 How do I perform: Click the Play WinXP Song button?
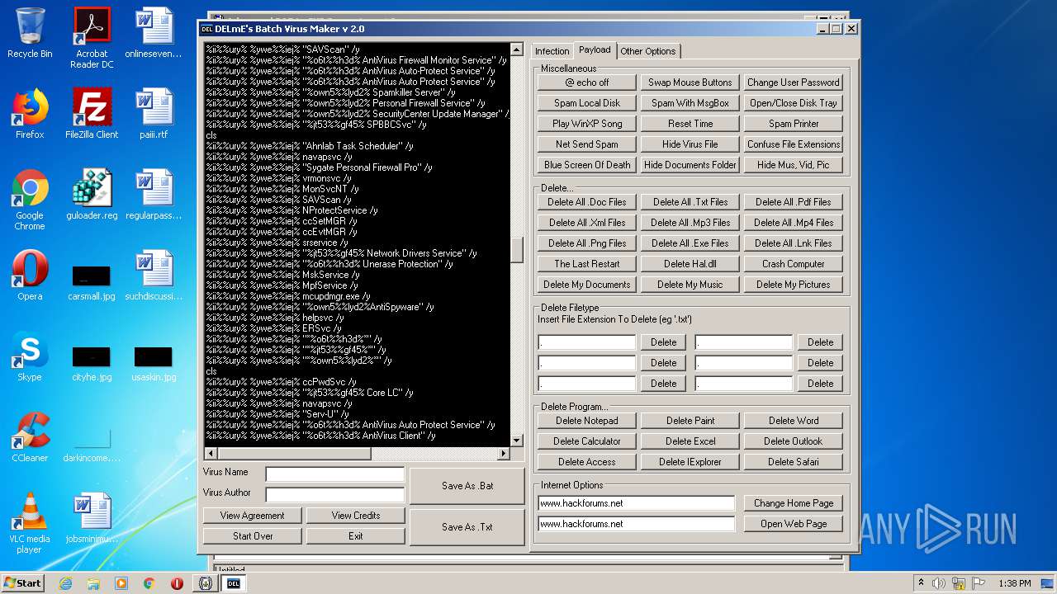tap(587, 124)
